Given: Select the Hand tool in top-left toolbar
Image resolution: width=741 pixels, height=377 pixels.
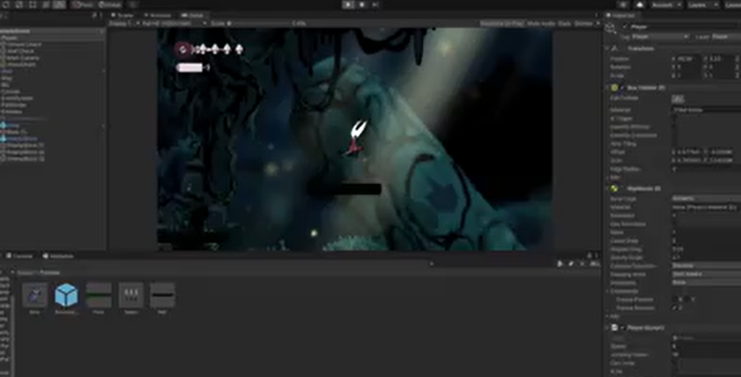Looking at the screenshot, I should 6,5.
